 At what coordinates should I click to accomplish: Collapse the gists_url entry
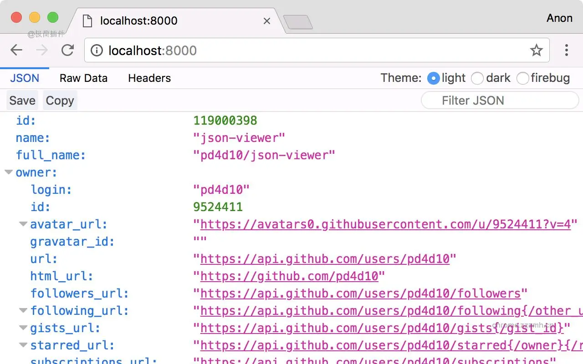pyautogui.click(x=23, y=328)
